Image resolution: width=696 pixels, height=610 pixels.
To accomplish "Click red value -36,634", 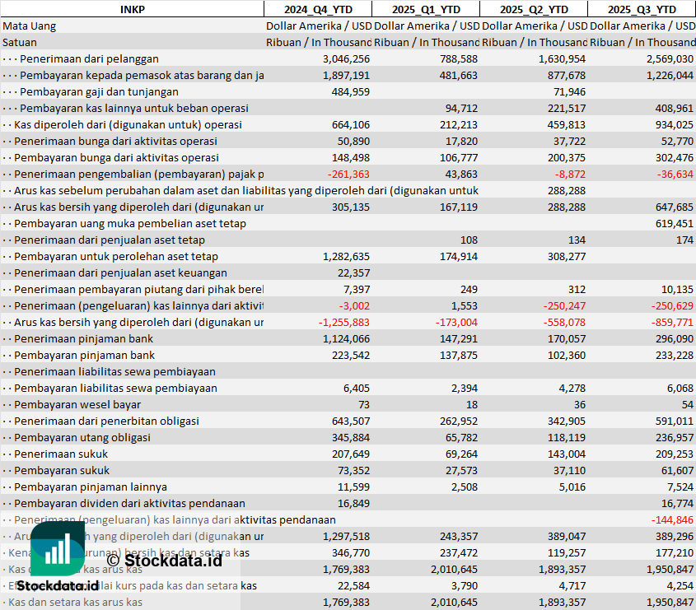I will pyautogui.click(x=675, y=175).
